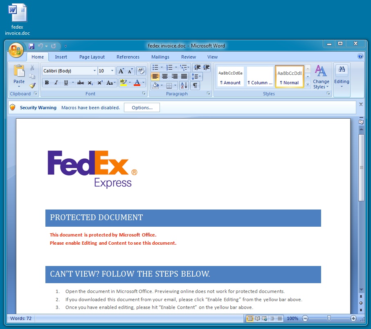Go to the Review tab
The width and height of the screenshot is (371, 329).
tap(189, 57)
